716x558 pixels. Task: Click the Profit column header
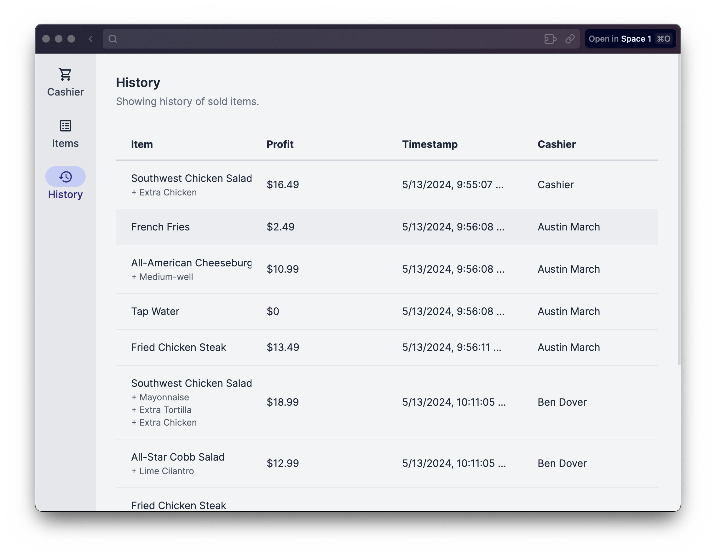coord(280,144)
